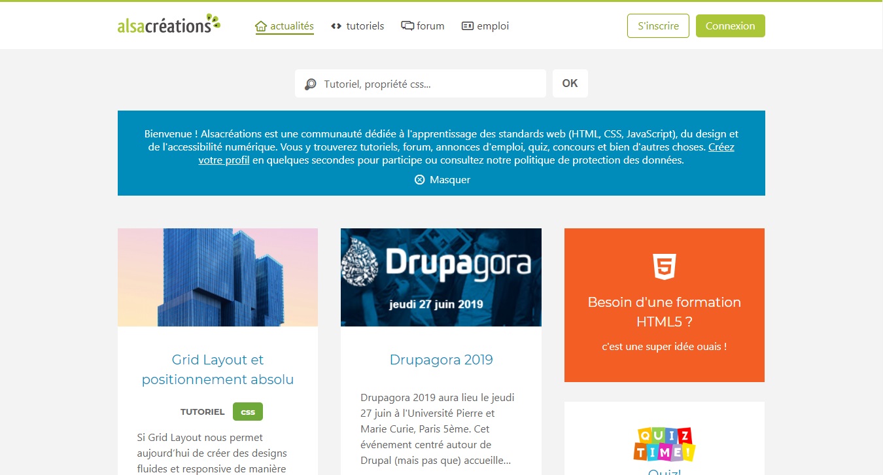Viewport: 883px width, 475px height.
Task: Click the TUTORIEL category label
Action: pos(203,412)
